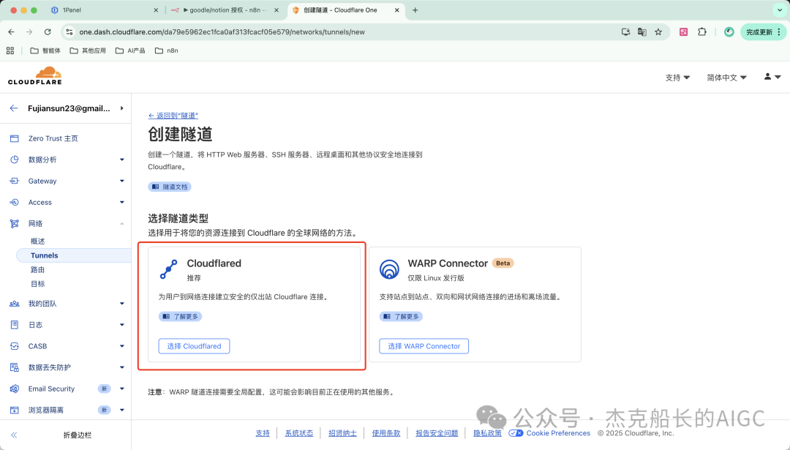Open the 隐私政策 footer link
The image size is (790, 450).
pyautogui.click(x=487, y=433)
